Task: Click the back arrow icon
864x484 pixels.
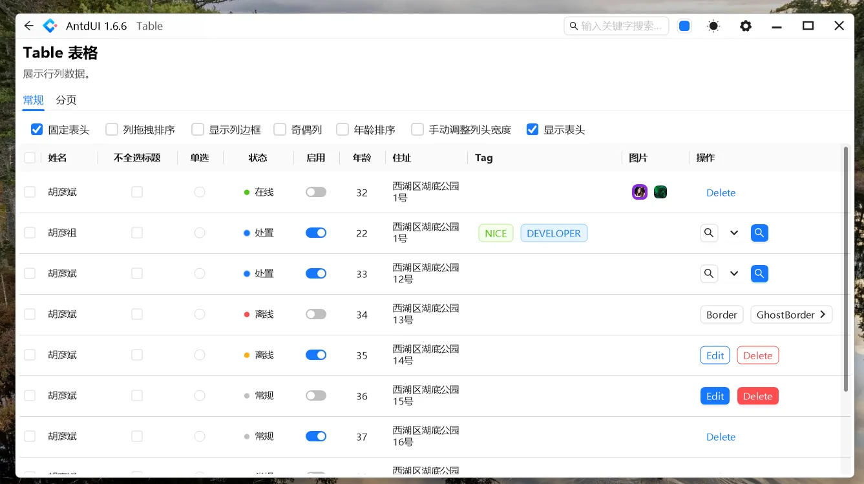Action: [x=28, y=26]
